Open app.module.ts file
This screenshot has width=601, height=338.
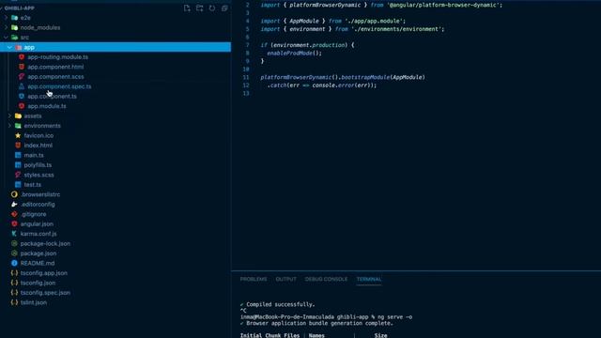[x=47, y=106]
